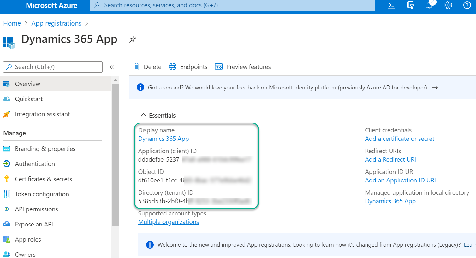Open Endpoints using the globe icon
Viewport: 476px width, 258px height.
pyautogui.click(x=173, y=66)
